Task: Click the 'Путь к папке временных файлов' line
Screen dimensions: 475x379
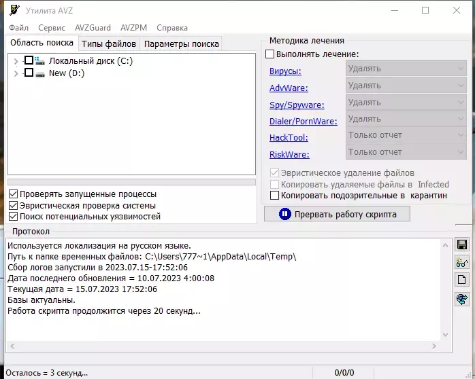Action: point(152,257)
